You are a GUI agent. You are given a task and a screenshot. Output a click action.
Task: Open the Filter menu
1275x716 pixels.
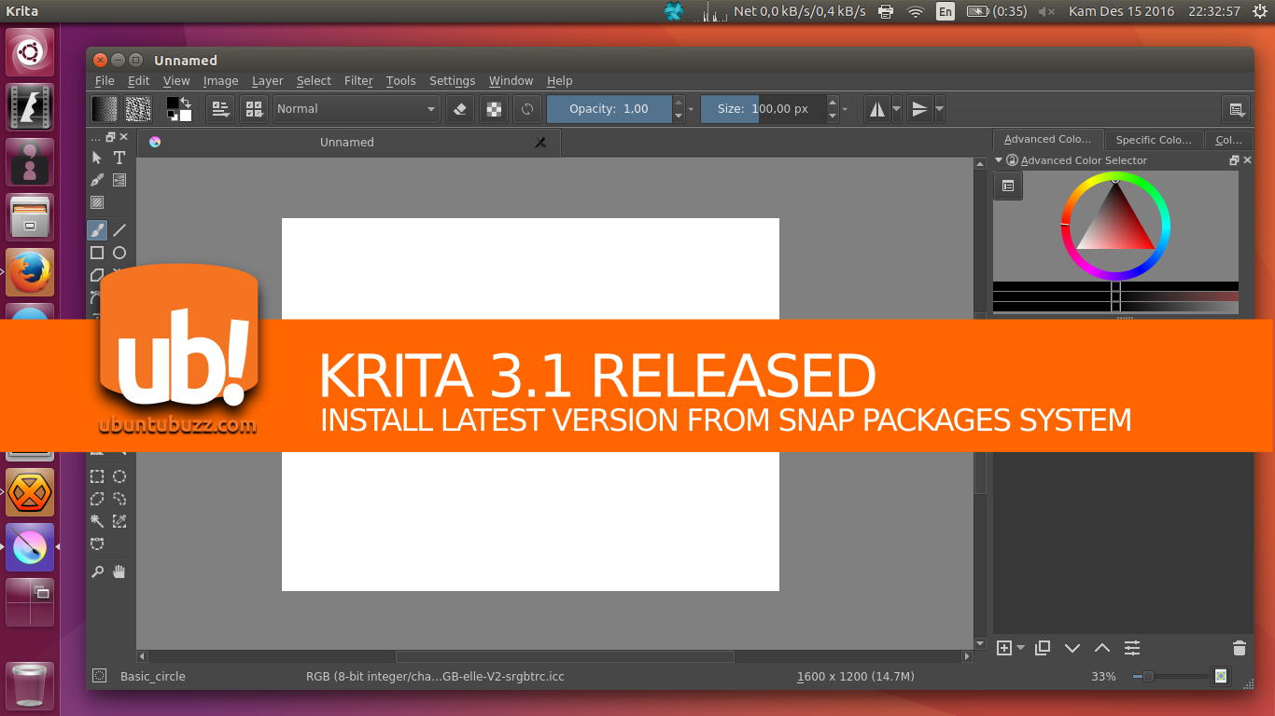pyautogui.click(x=358, y=80)
